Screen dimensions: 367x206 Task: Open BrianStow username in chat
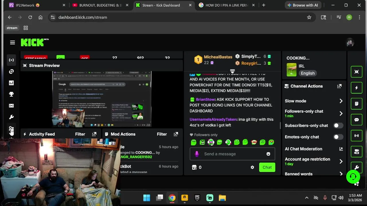pyautogui.click(x=205, y=99)
